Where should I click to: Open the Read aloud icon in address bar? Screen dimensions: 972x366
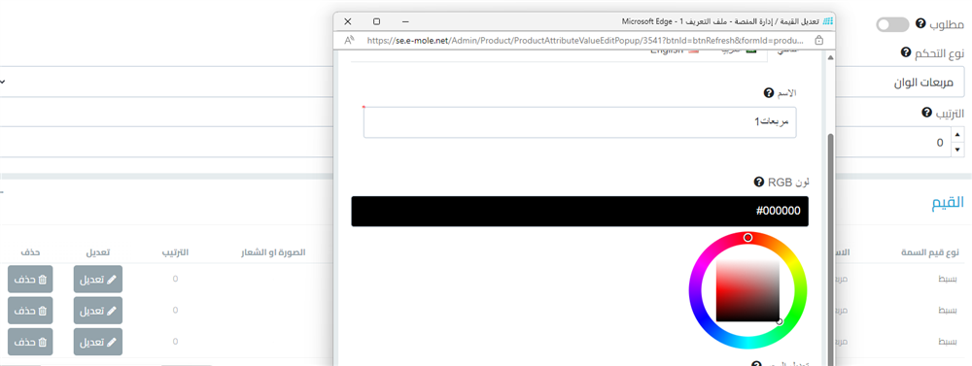coord(349,40)
